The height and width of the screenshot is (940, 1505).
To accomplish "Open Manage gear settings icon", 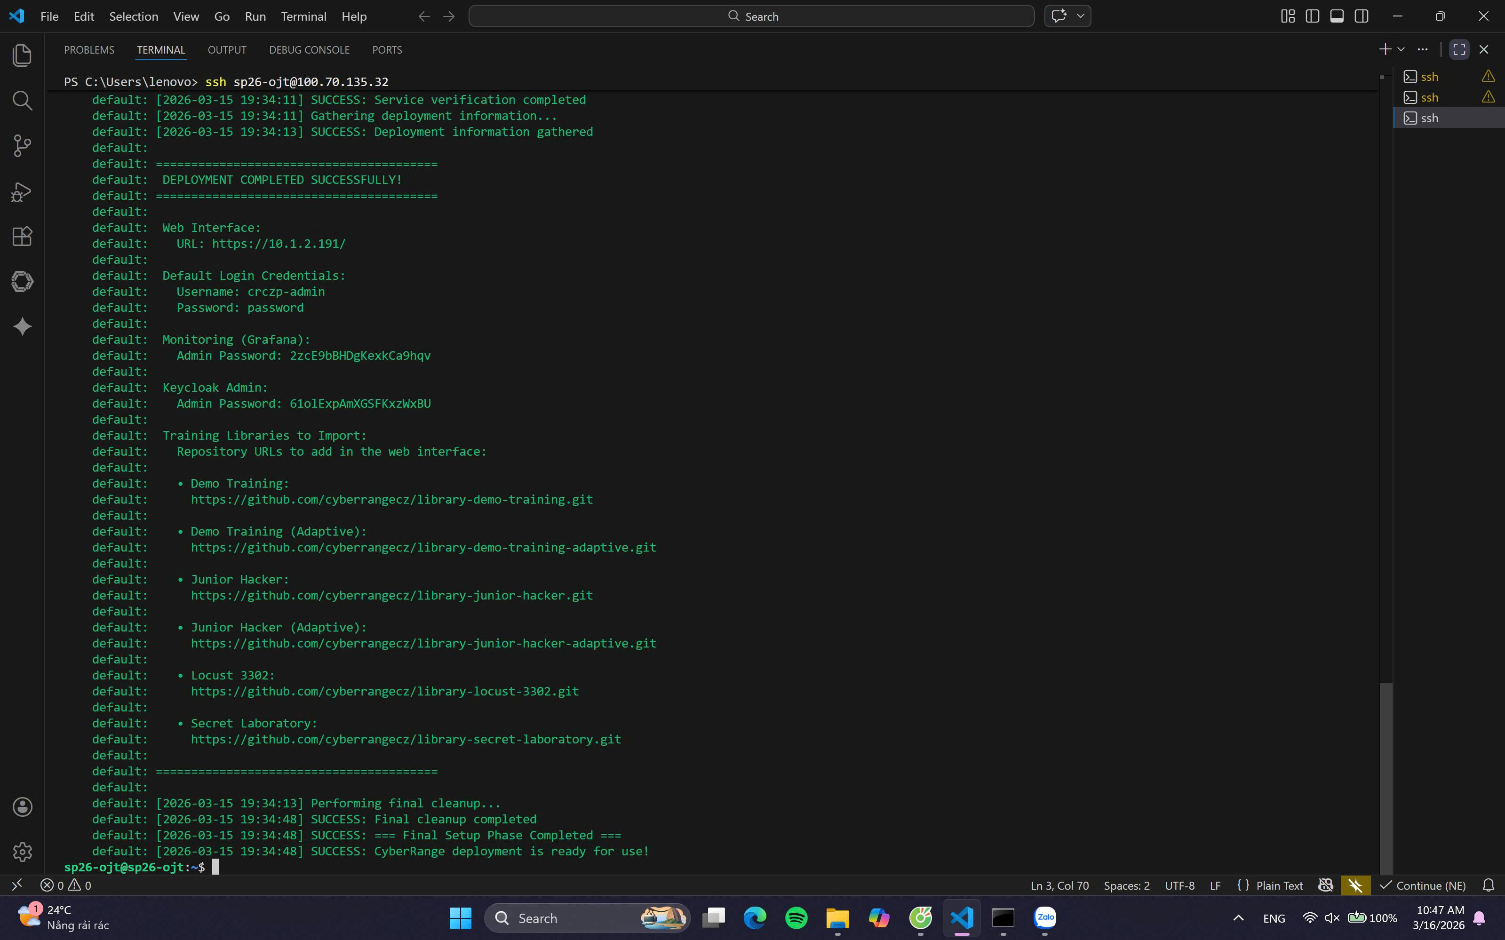I will coord(23,852).
